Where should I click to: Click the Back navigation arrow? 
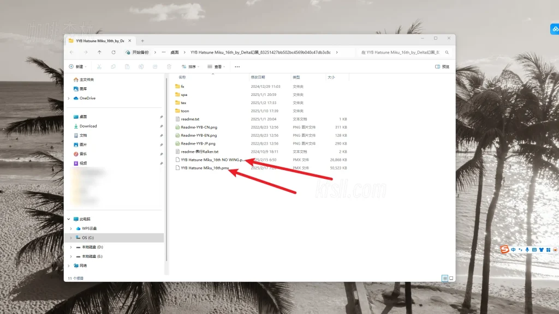(x=72, y=52)
